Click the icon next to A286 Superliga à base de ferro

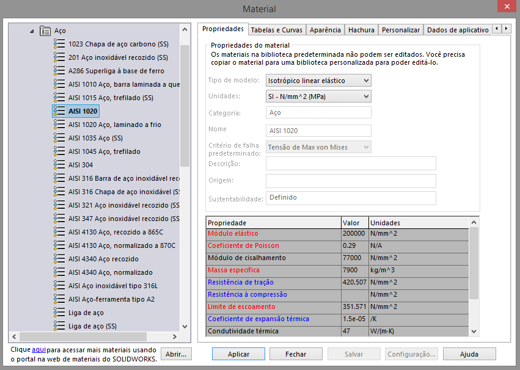click(x=59, y=71)
